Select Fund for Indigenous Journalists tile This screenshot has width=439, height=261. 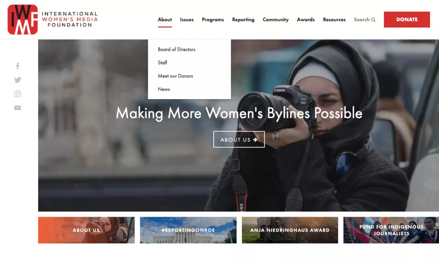[x=391, y=230]
